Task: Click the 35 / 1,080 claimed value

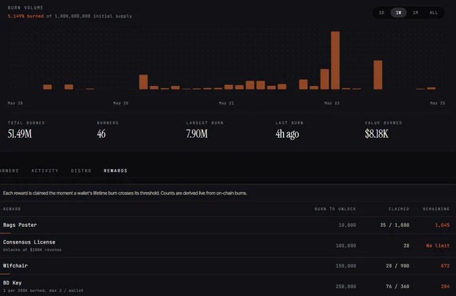Action: coord(394,225)
